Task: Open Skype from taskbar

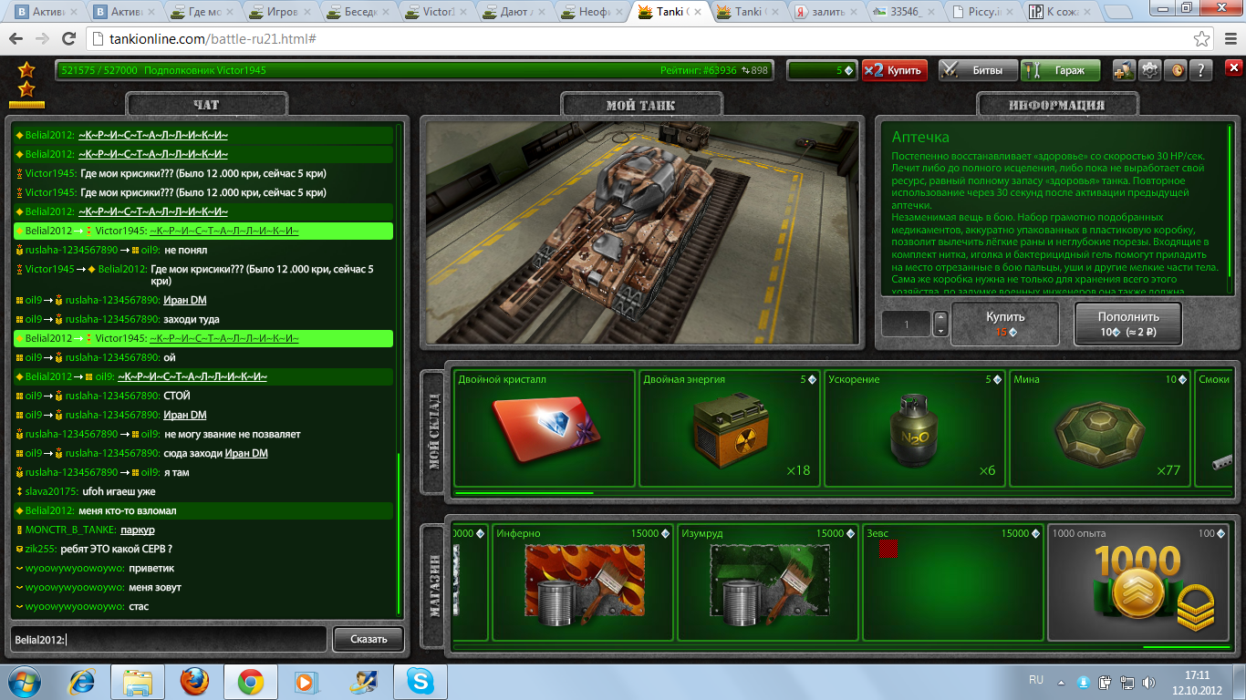Action: tap(421, 681)
